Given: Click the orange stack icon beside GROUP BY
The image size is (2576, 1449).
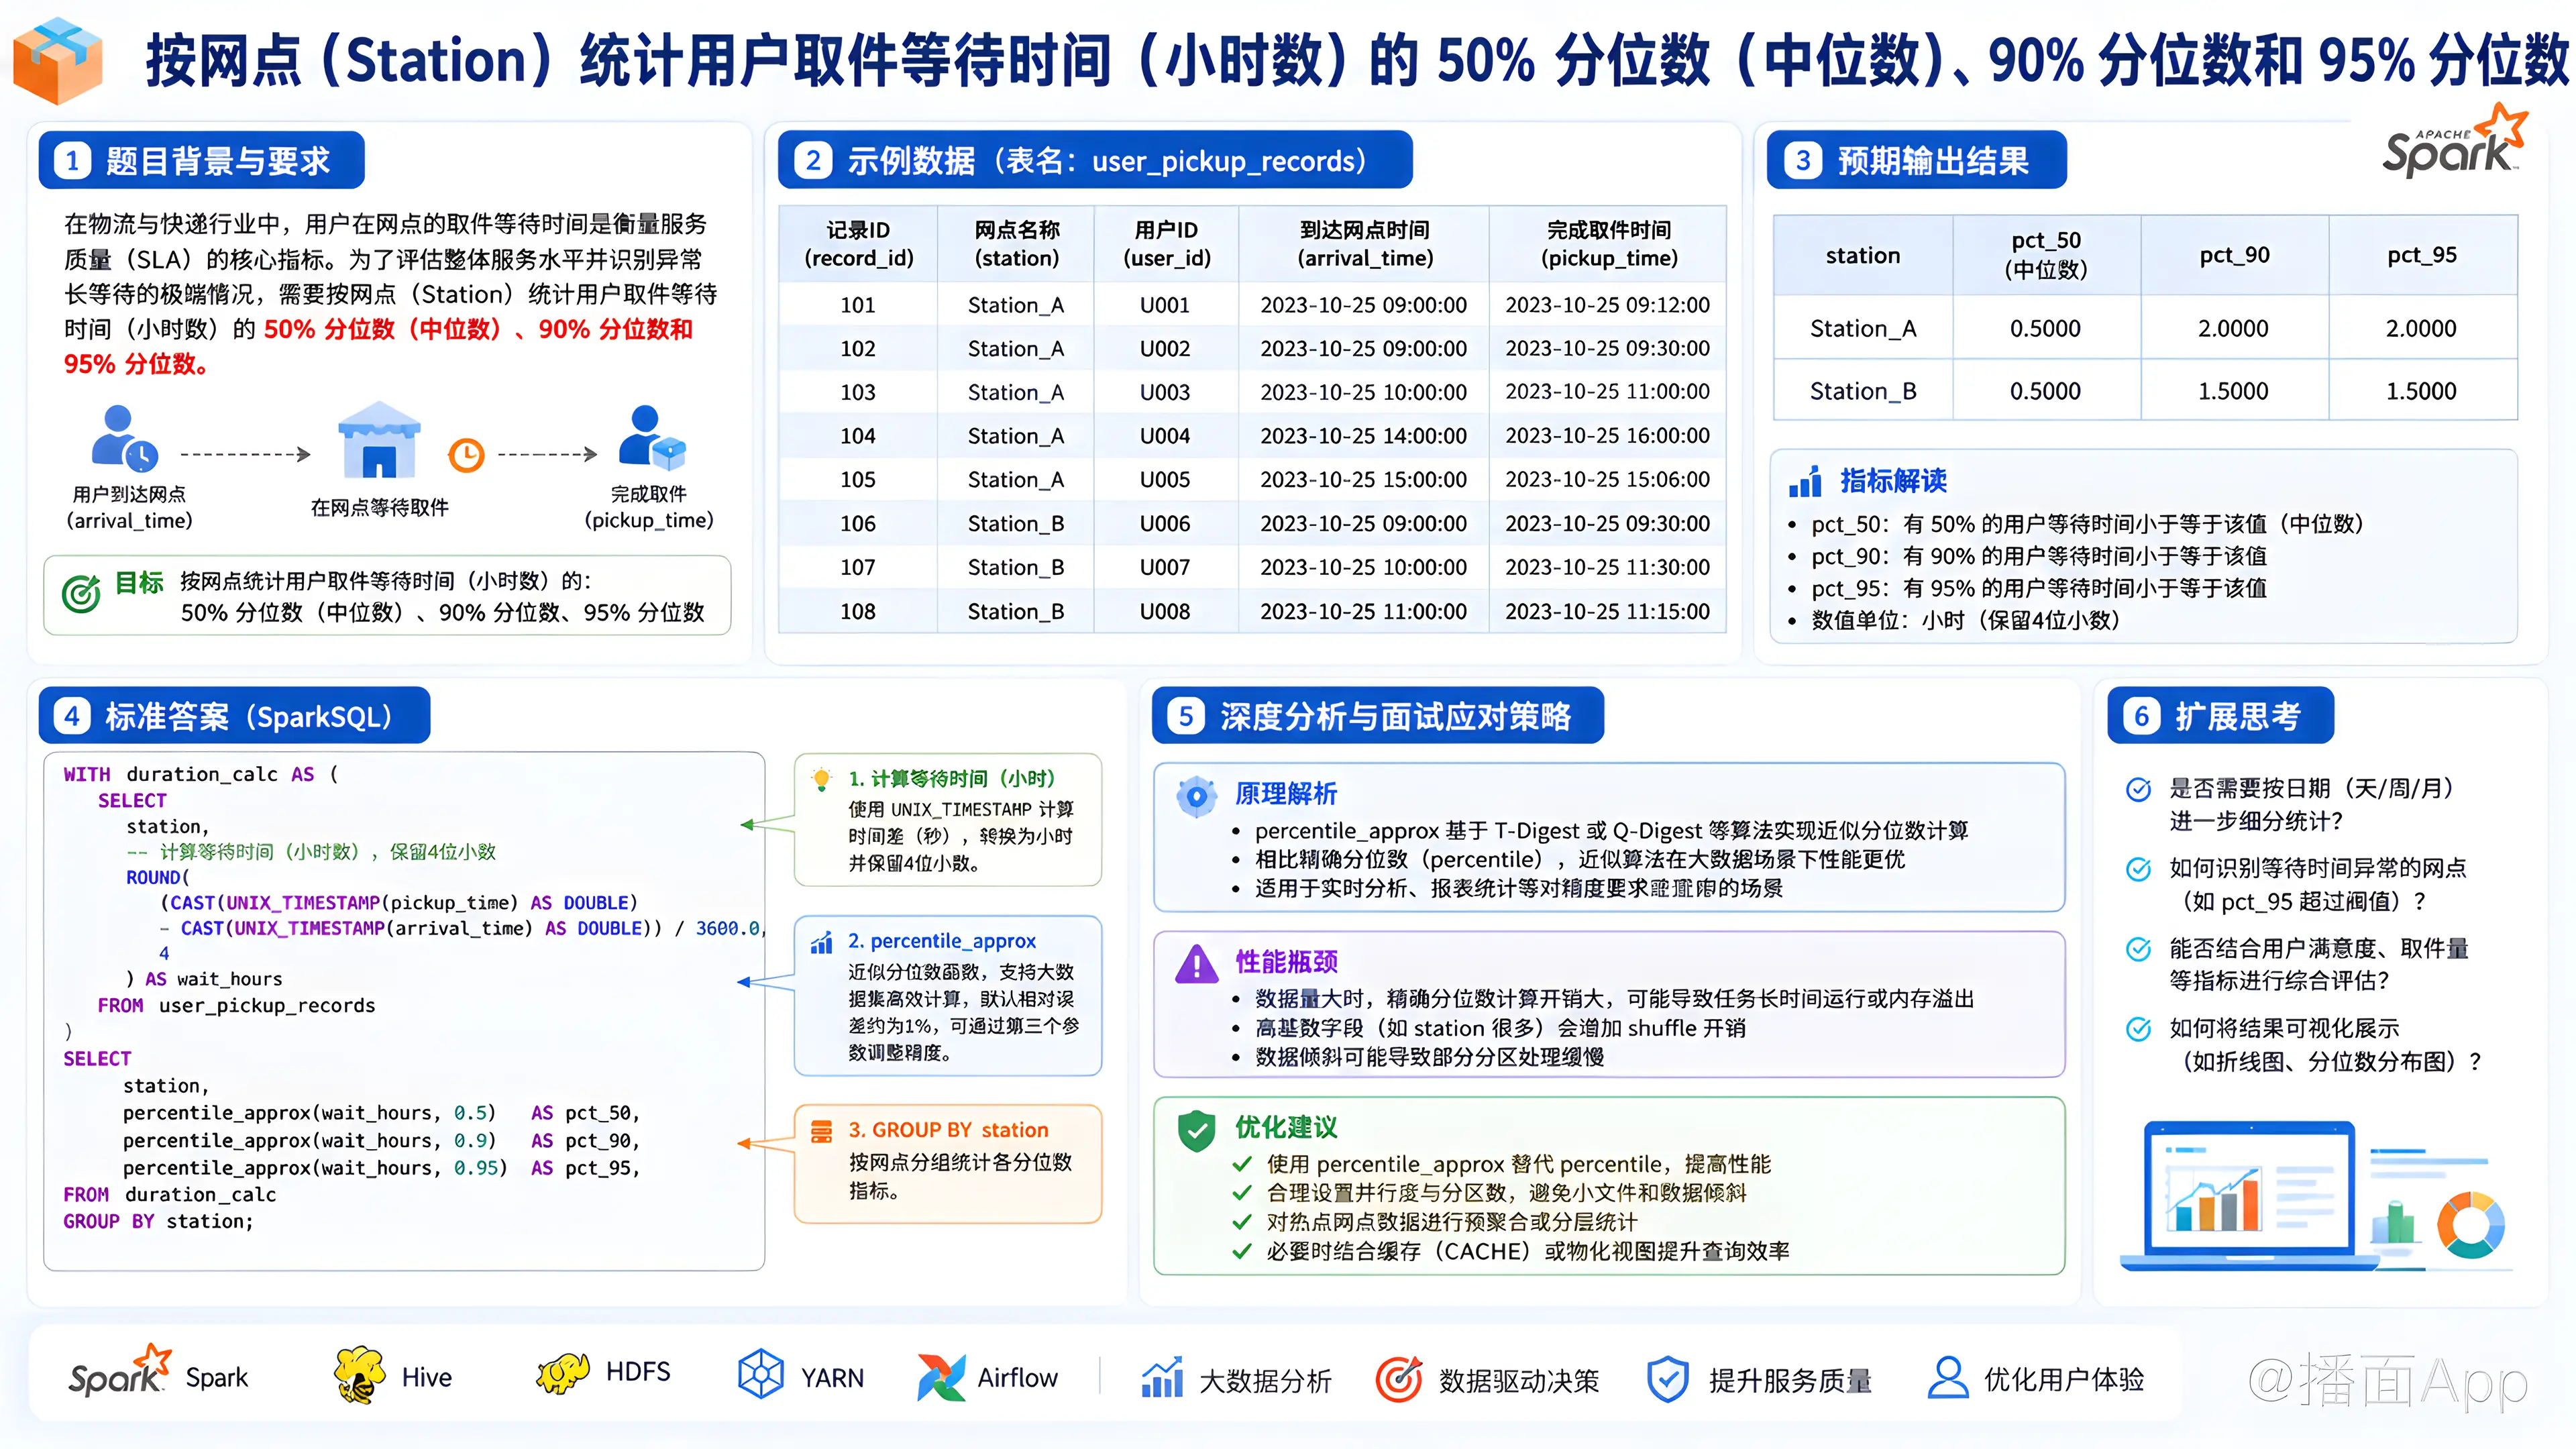Looking at the screenshot, I should pyautogui.click(x=822, y=1131).
